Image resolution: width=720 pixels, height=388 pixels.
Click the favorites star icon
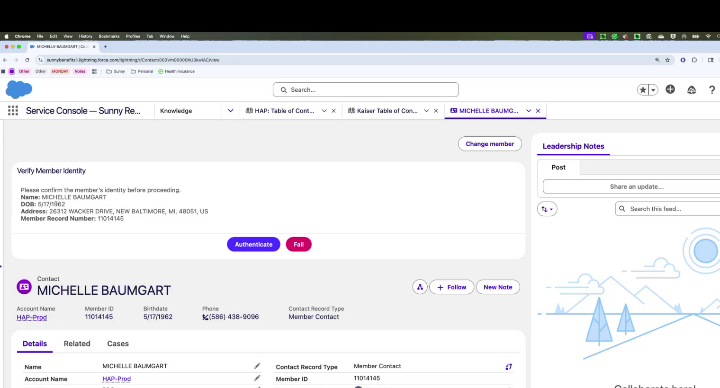pos(643,90)
